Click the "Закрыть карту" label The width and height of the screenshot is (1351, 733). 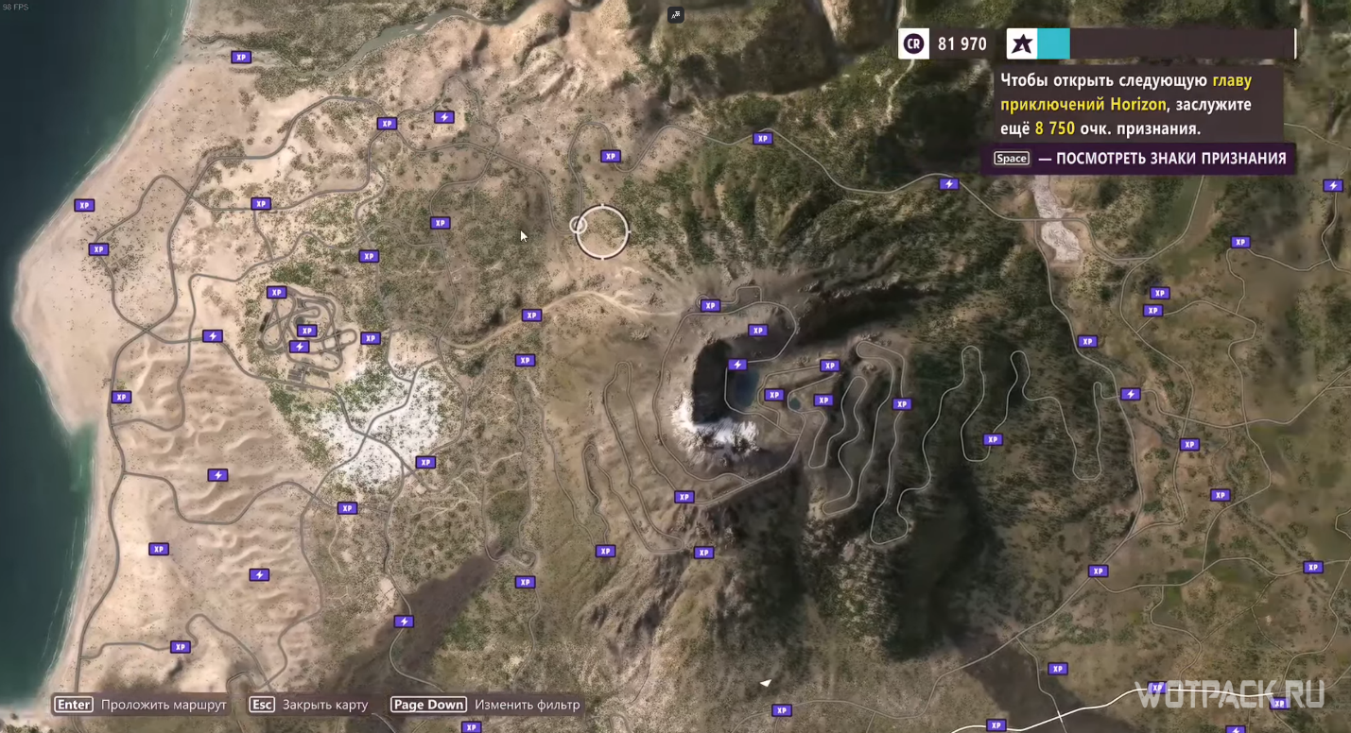[x=324, y=705]
